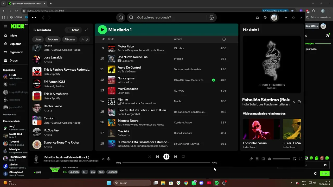Go back with Spotify's back arrow

click(43, 18)
